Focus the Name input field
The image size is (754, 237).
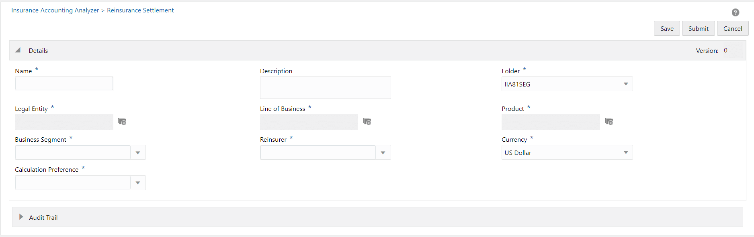(x=64, y=83)
